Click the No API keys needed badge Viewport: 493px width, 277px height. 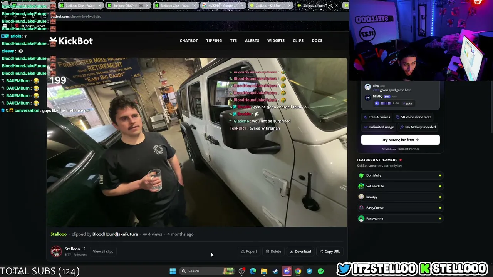click(x=418, y=127)
